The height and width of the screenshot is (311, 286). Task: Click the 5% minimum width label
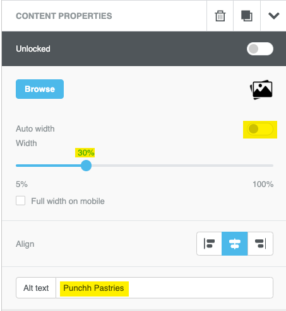pyautogui.click(x=21, y=184)
